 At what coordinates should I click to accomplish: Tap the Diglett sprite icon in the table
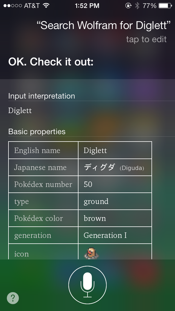[91, 253]
